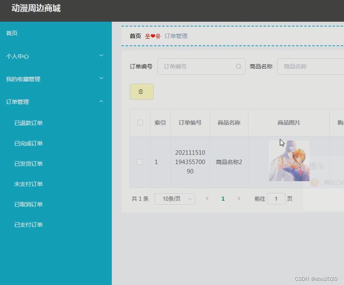Tick the select-all checkbox in table header

140,122
